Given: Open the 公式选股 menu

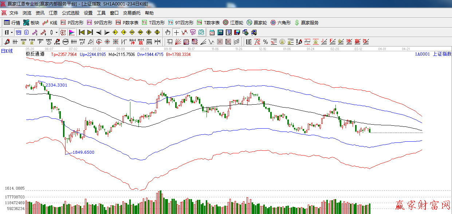Looking at the screenshot, I should coord(70,13).
